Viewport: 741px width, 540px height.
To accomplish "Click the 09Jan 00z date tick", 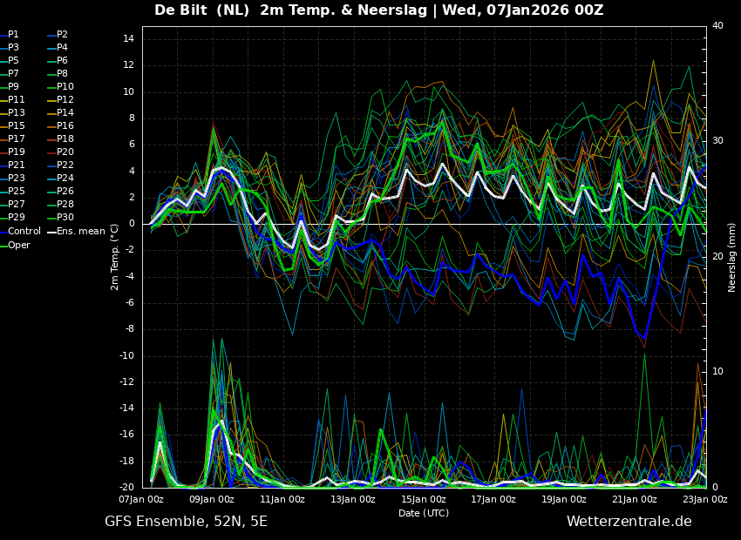I will tap(212, 499).
